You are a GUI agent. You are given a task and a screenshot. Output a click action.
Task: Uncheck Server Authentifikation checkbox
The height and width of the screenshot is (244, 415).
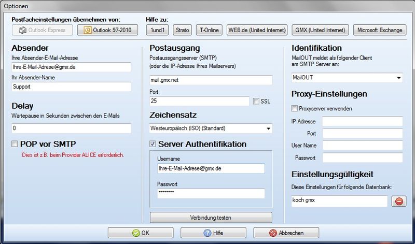(153, 144)
